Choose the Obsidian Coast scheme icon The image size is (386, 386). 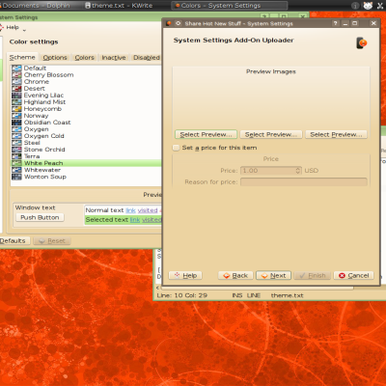pos(16,123)
